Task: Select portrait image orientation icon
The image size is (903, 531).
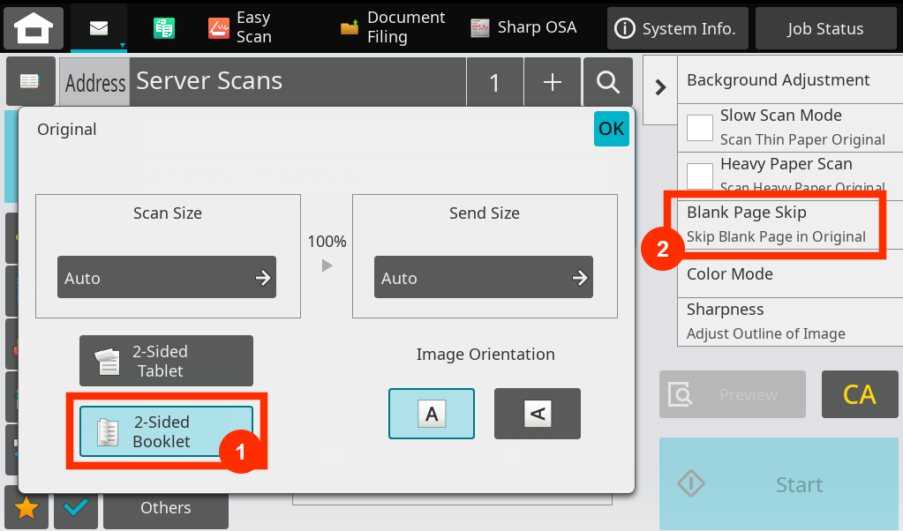Action: [x=431, y=414]
